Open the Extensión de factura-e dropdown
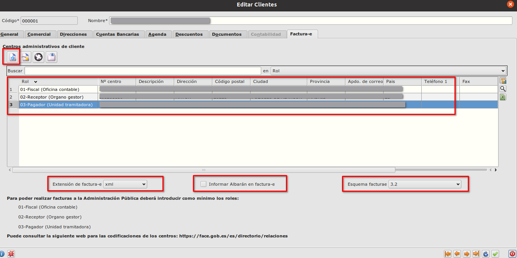The image size is (517, 258). (125, 184)
